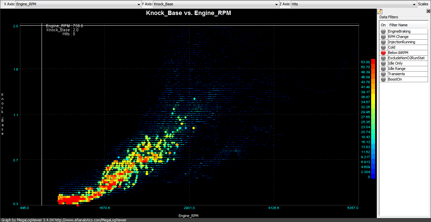Open the X Axis Engine_RPM dropdown
This screenshot has height=222, width=431.
pos(78,4)
